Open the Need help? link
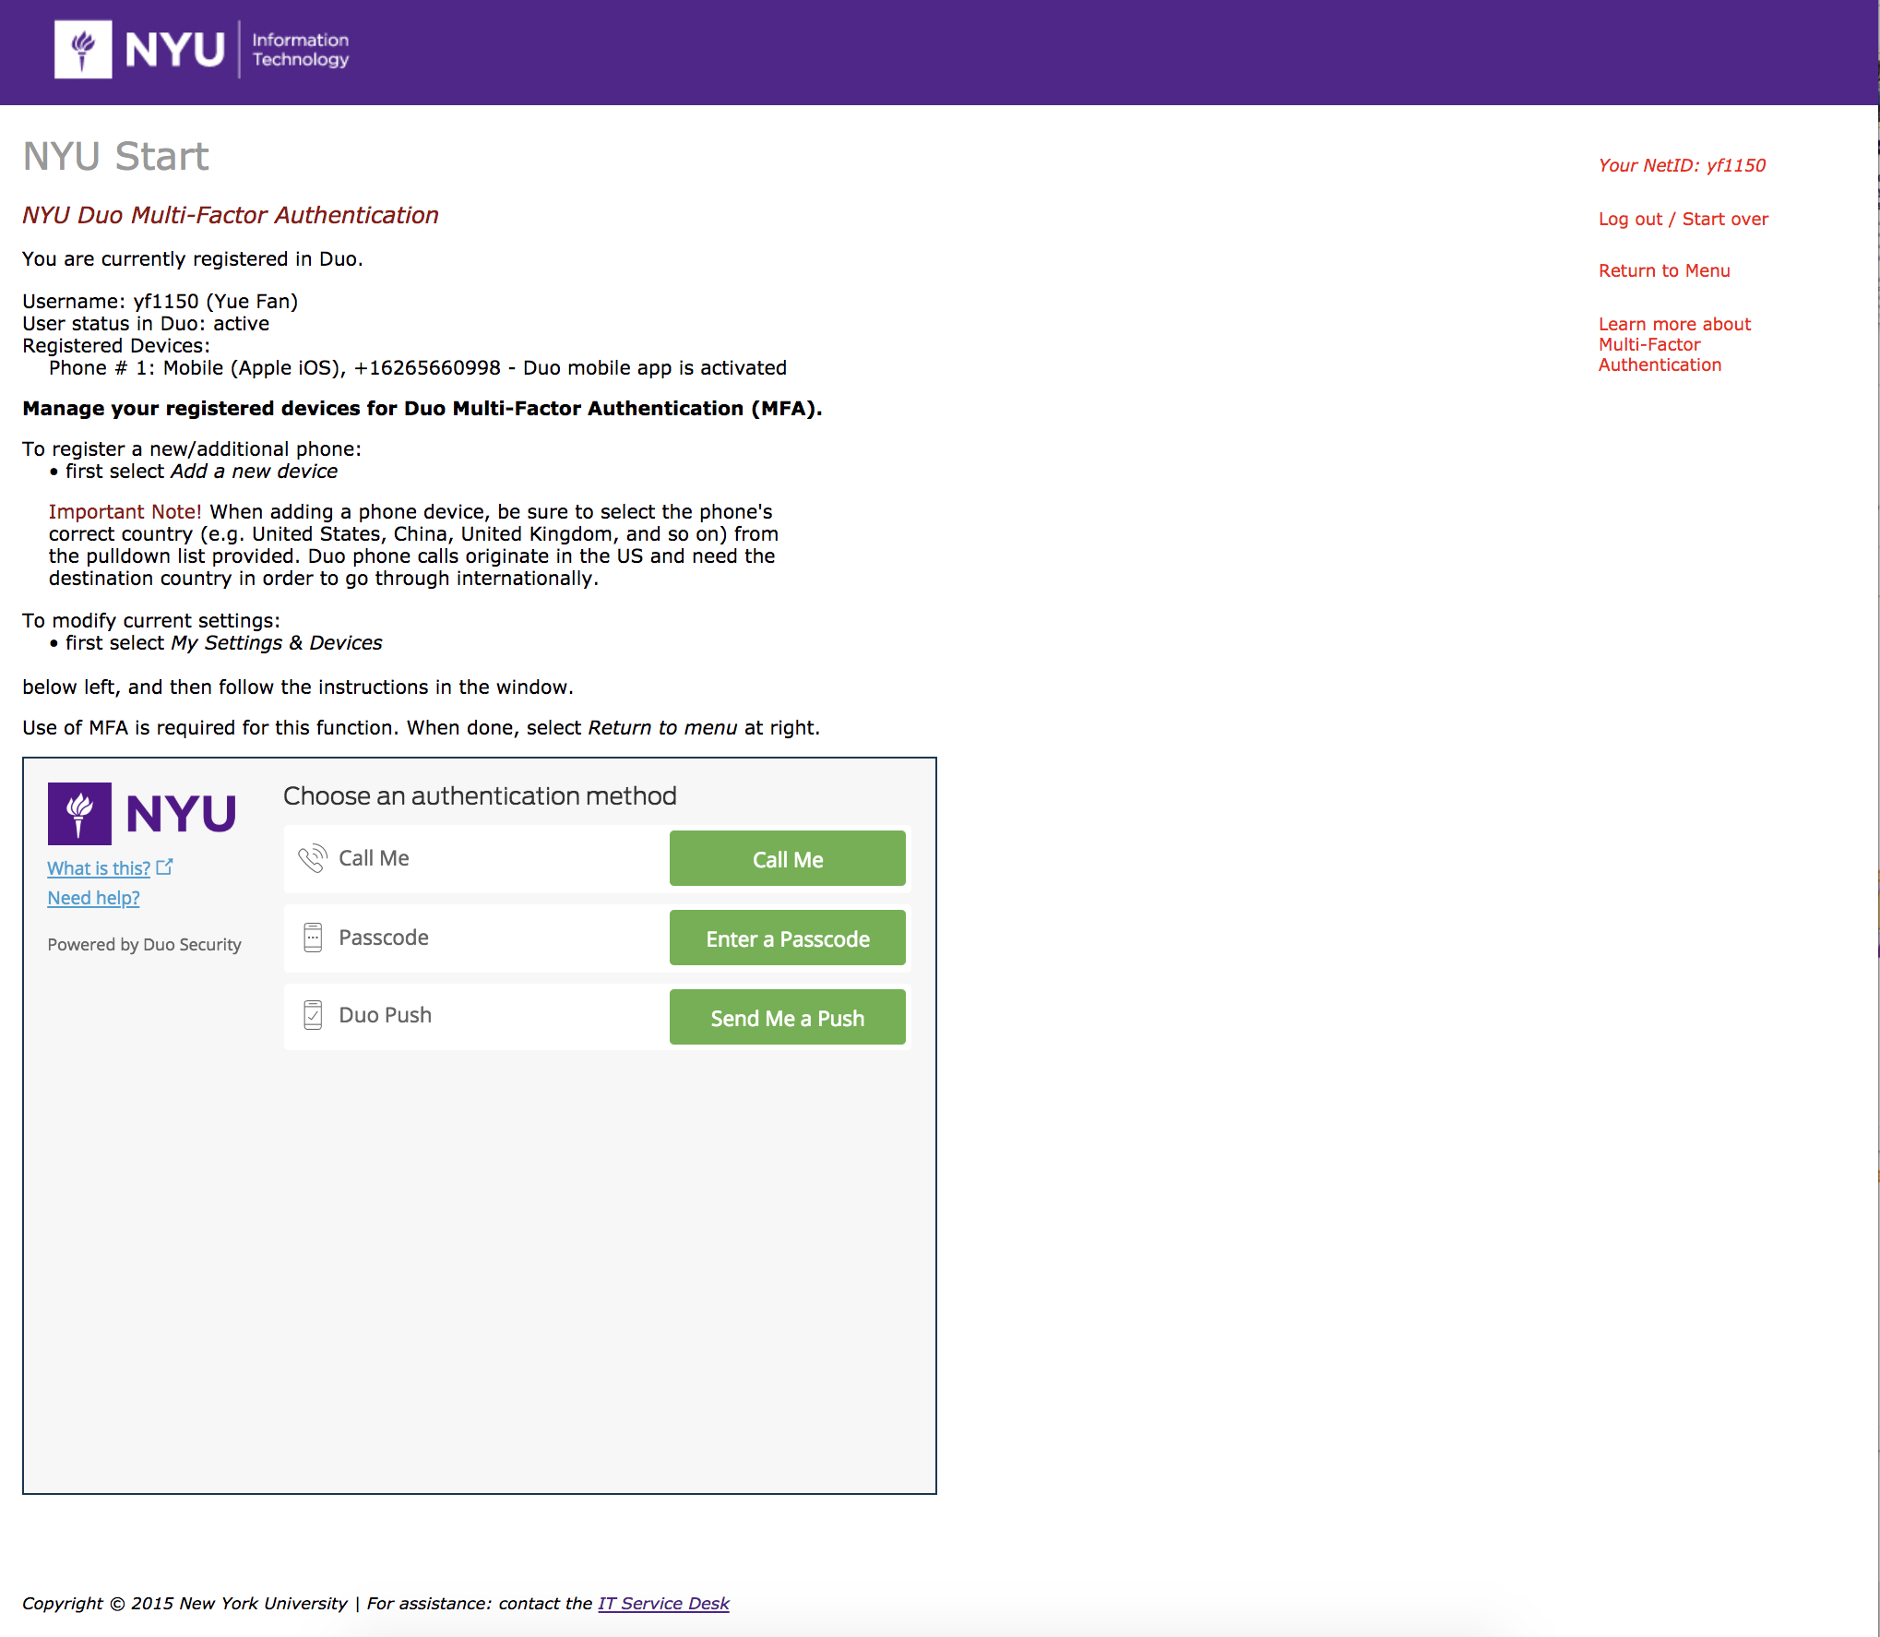Image resolution: width=1880 pixels, height=1637 pixels. click(x=93, y=898)
